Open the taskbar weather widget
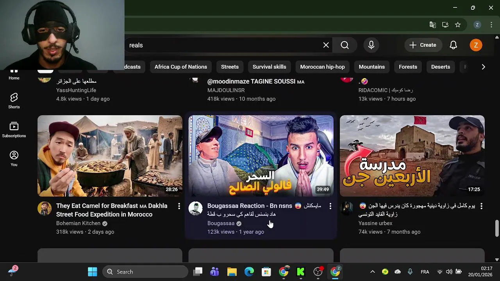 tap(12, 271)
